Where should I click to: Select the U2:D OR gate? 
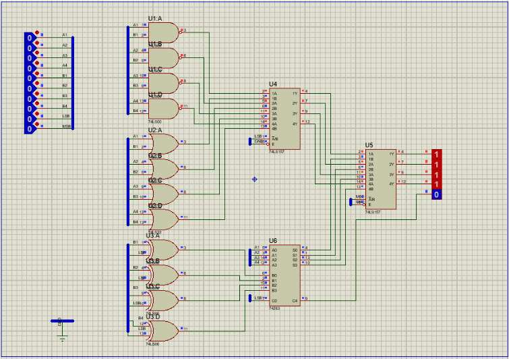164,218
